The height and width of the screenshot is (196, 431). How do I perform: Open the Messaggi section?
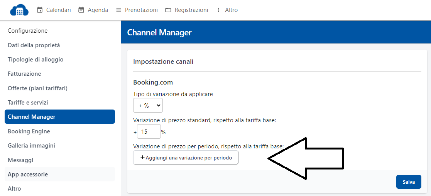20,160
